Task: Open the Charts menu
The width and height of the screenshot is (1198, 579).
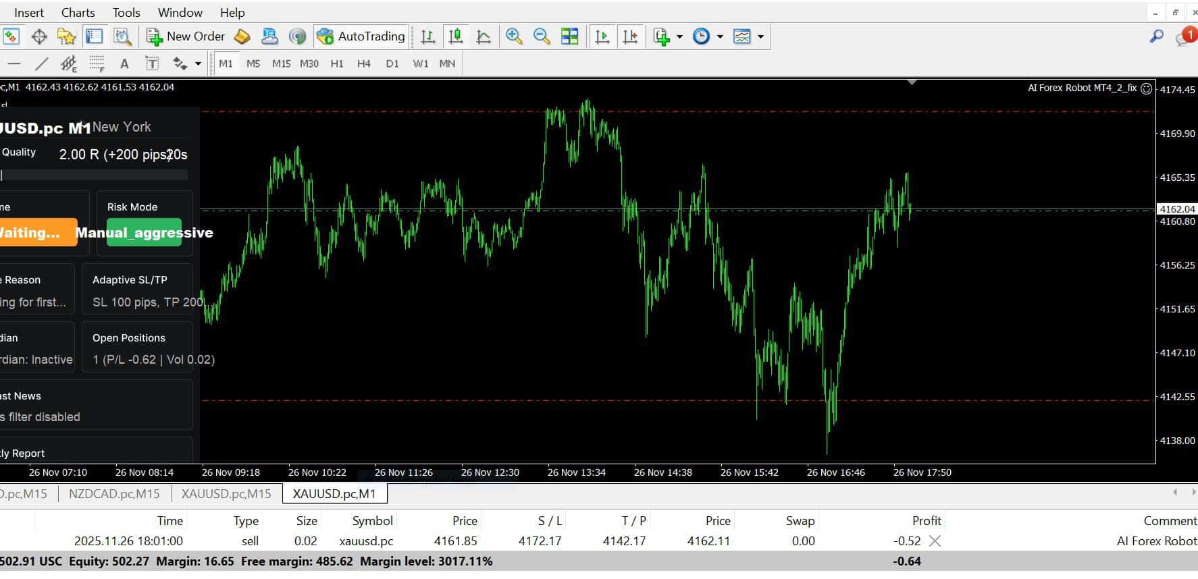Action: 78,12
